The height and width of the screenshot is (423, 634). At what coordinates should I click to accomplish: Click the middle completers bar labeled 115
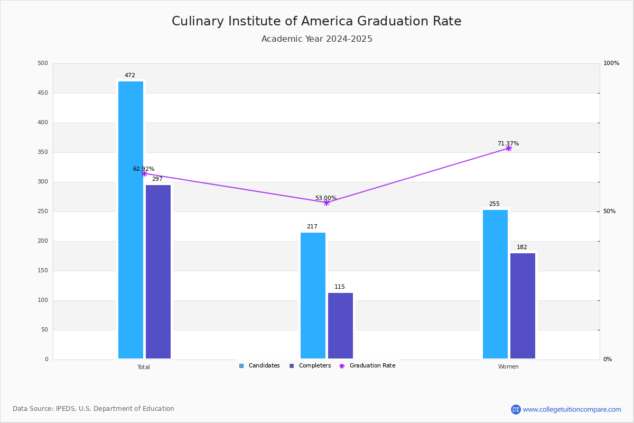coord(340,326)
